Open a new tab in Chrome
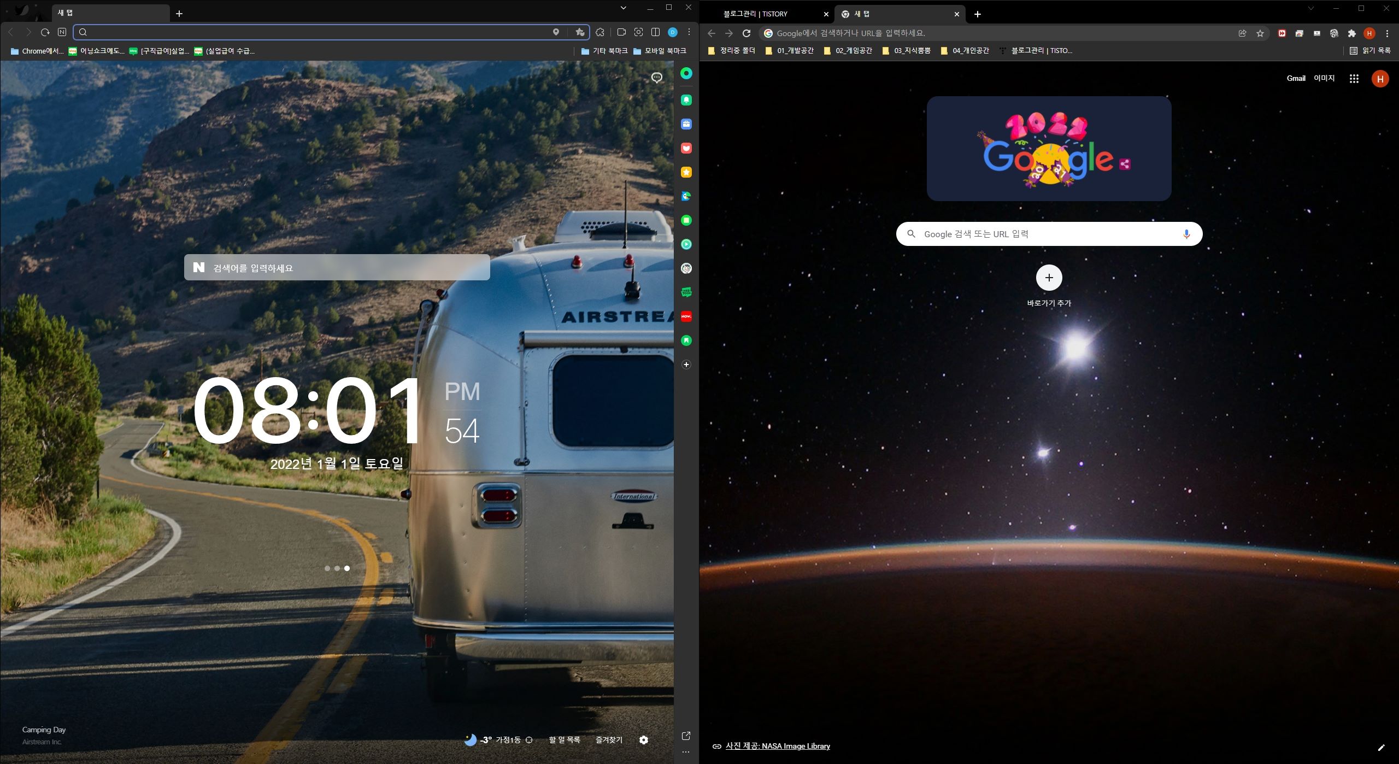Image resolution: width=1399 pixels, height=764 pixels. [978, 14]
